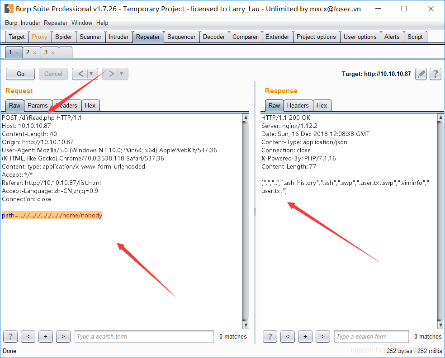This screenshot has height=358, width=445.
Task: Switch to the Proxy tab
Action: pos(40,37)
